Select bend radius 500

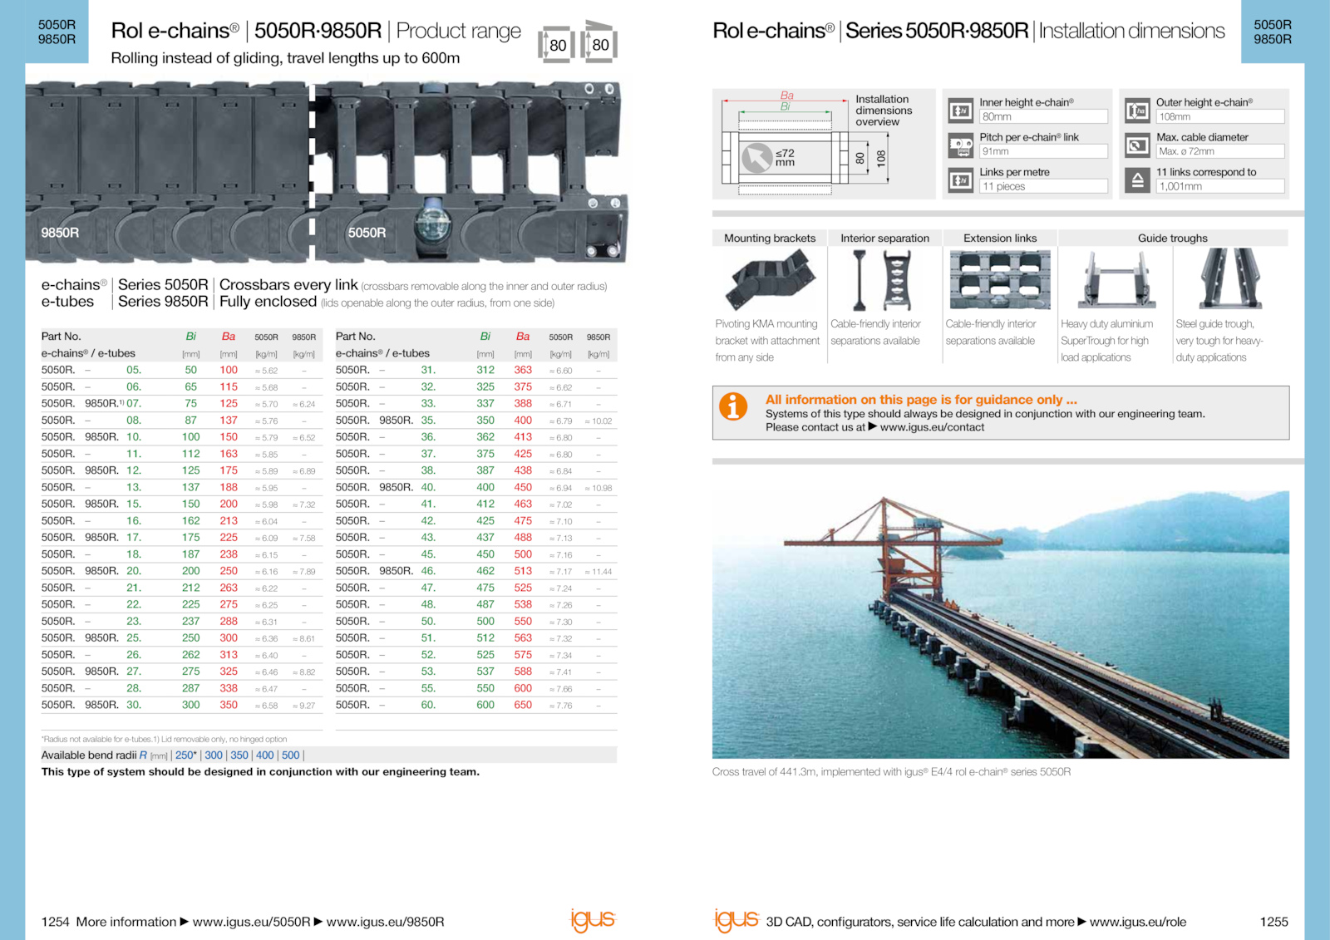291,755
